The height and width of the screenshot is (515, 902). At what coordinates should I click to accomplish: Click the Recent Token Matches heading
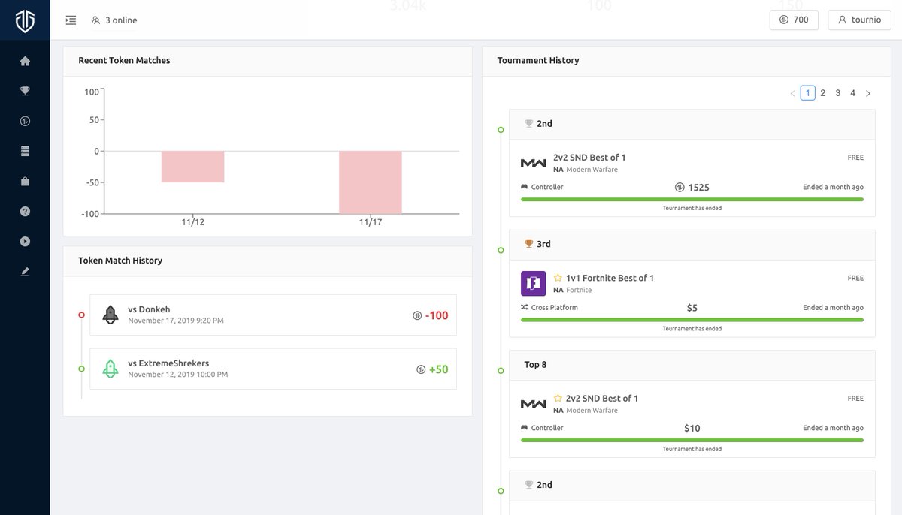point(124,60)
